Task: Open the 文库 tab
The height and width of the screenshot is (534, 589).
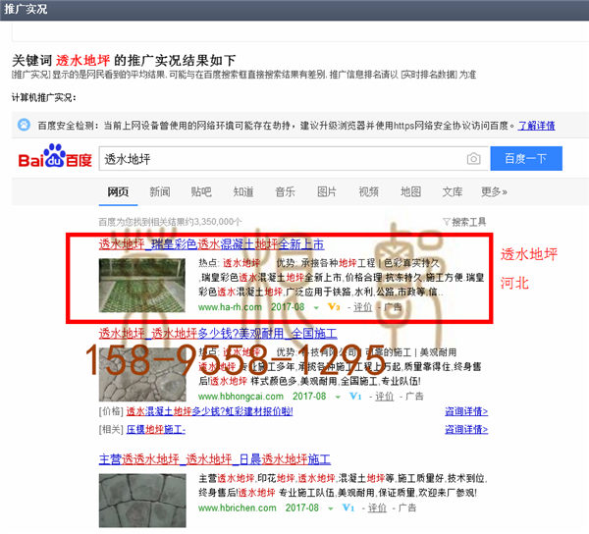Action: click(453, 191)
